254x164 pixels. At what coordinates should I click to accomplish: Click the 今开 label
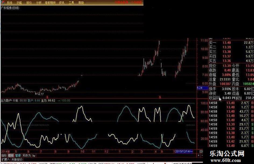click(235, 66)
